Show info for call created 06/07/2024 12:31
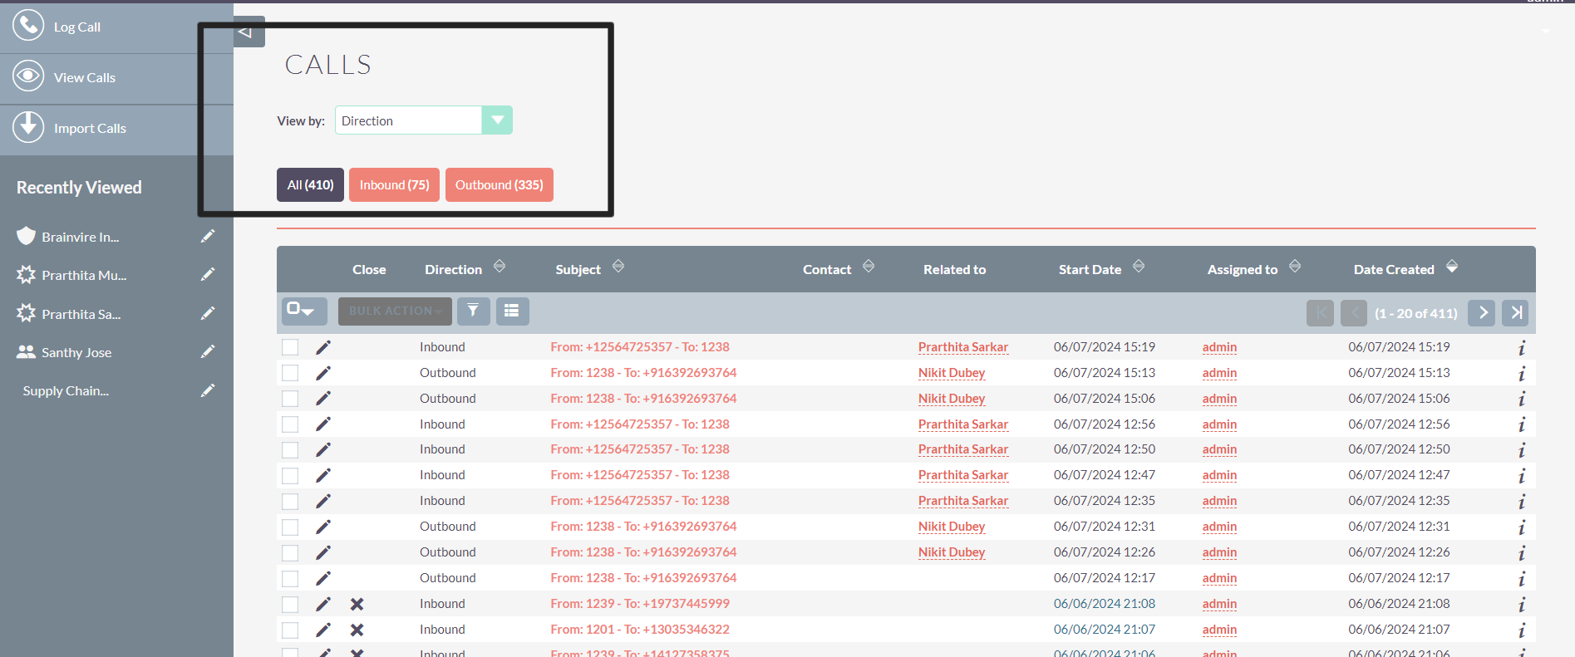This screenshot has height=657, width=1575. pos(1521,527)
